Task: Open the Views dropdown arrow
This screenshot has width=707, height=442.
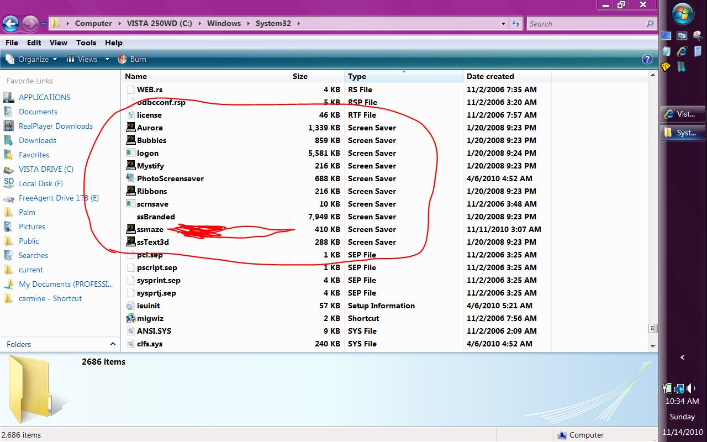Action: 107,59
